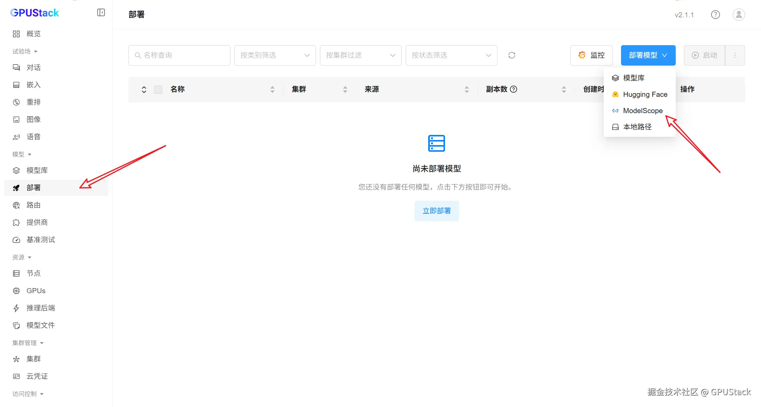761x407 pixels.
Task: Click the 副本数 info question icon
Action: click(514, 89)
